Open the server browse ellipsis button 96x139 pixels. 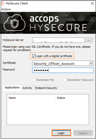pos(89,40)
